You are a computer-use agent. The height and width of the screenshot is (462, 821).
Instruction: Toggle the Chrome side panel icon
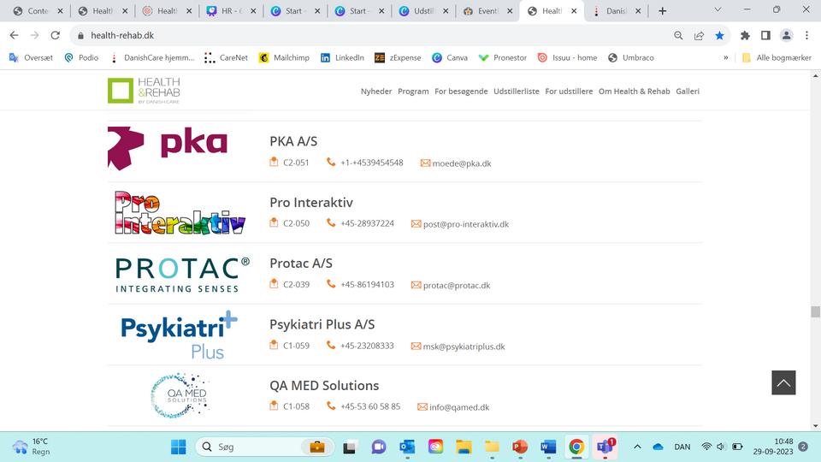(765, 35)
